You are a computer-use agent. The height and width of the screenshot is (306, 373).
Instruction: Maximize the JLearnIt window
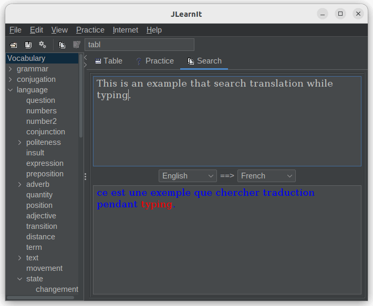340,14
